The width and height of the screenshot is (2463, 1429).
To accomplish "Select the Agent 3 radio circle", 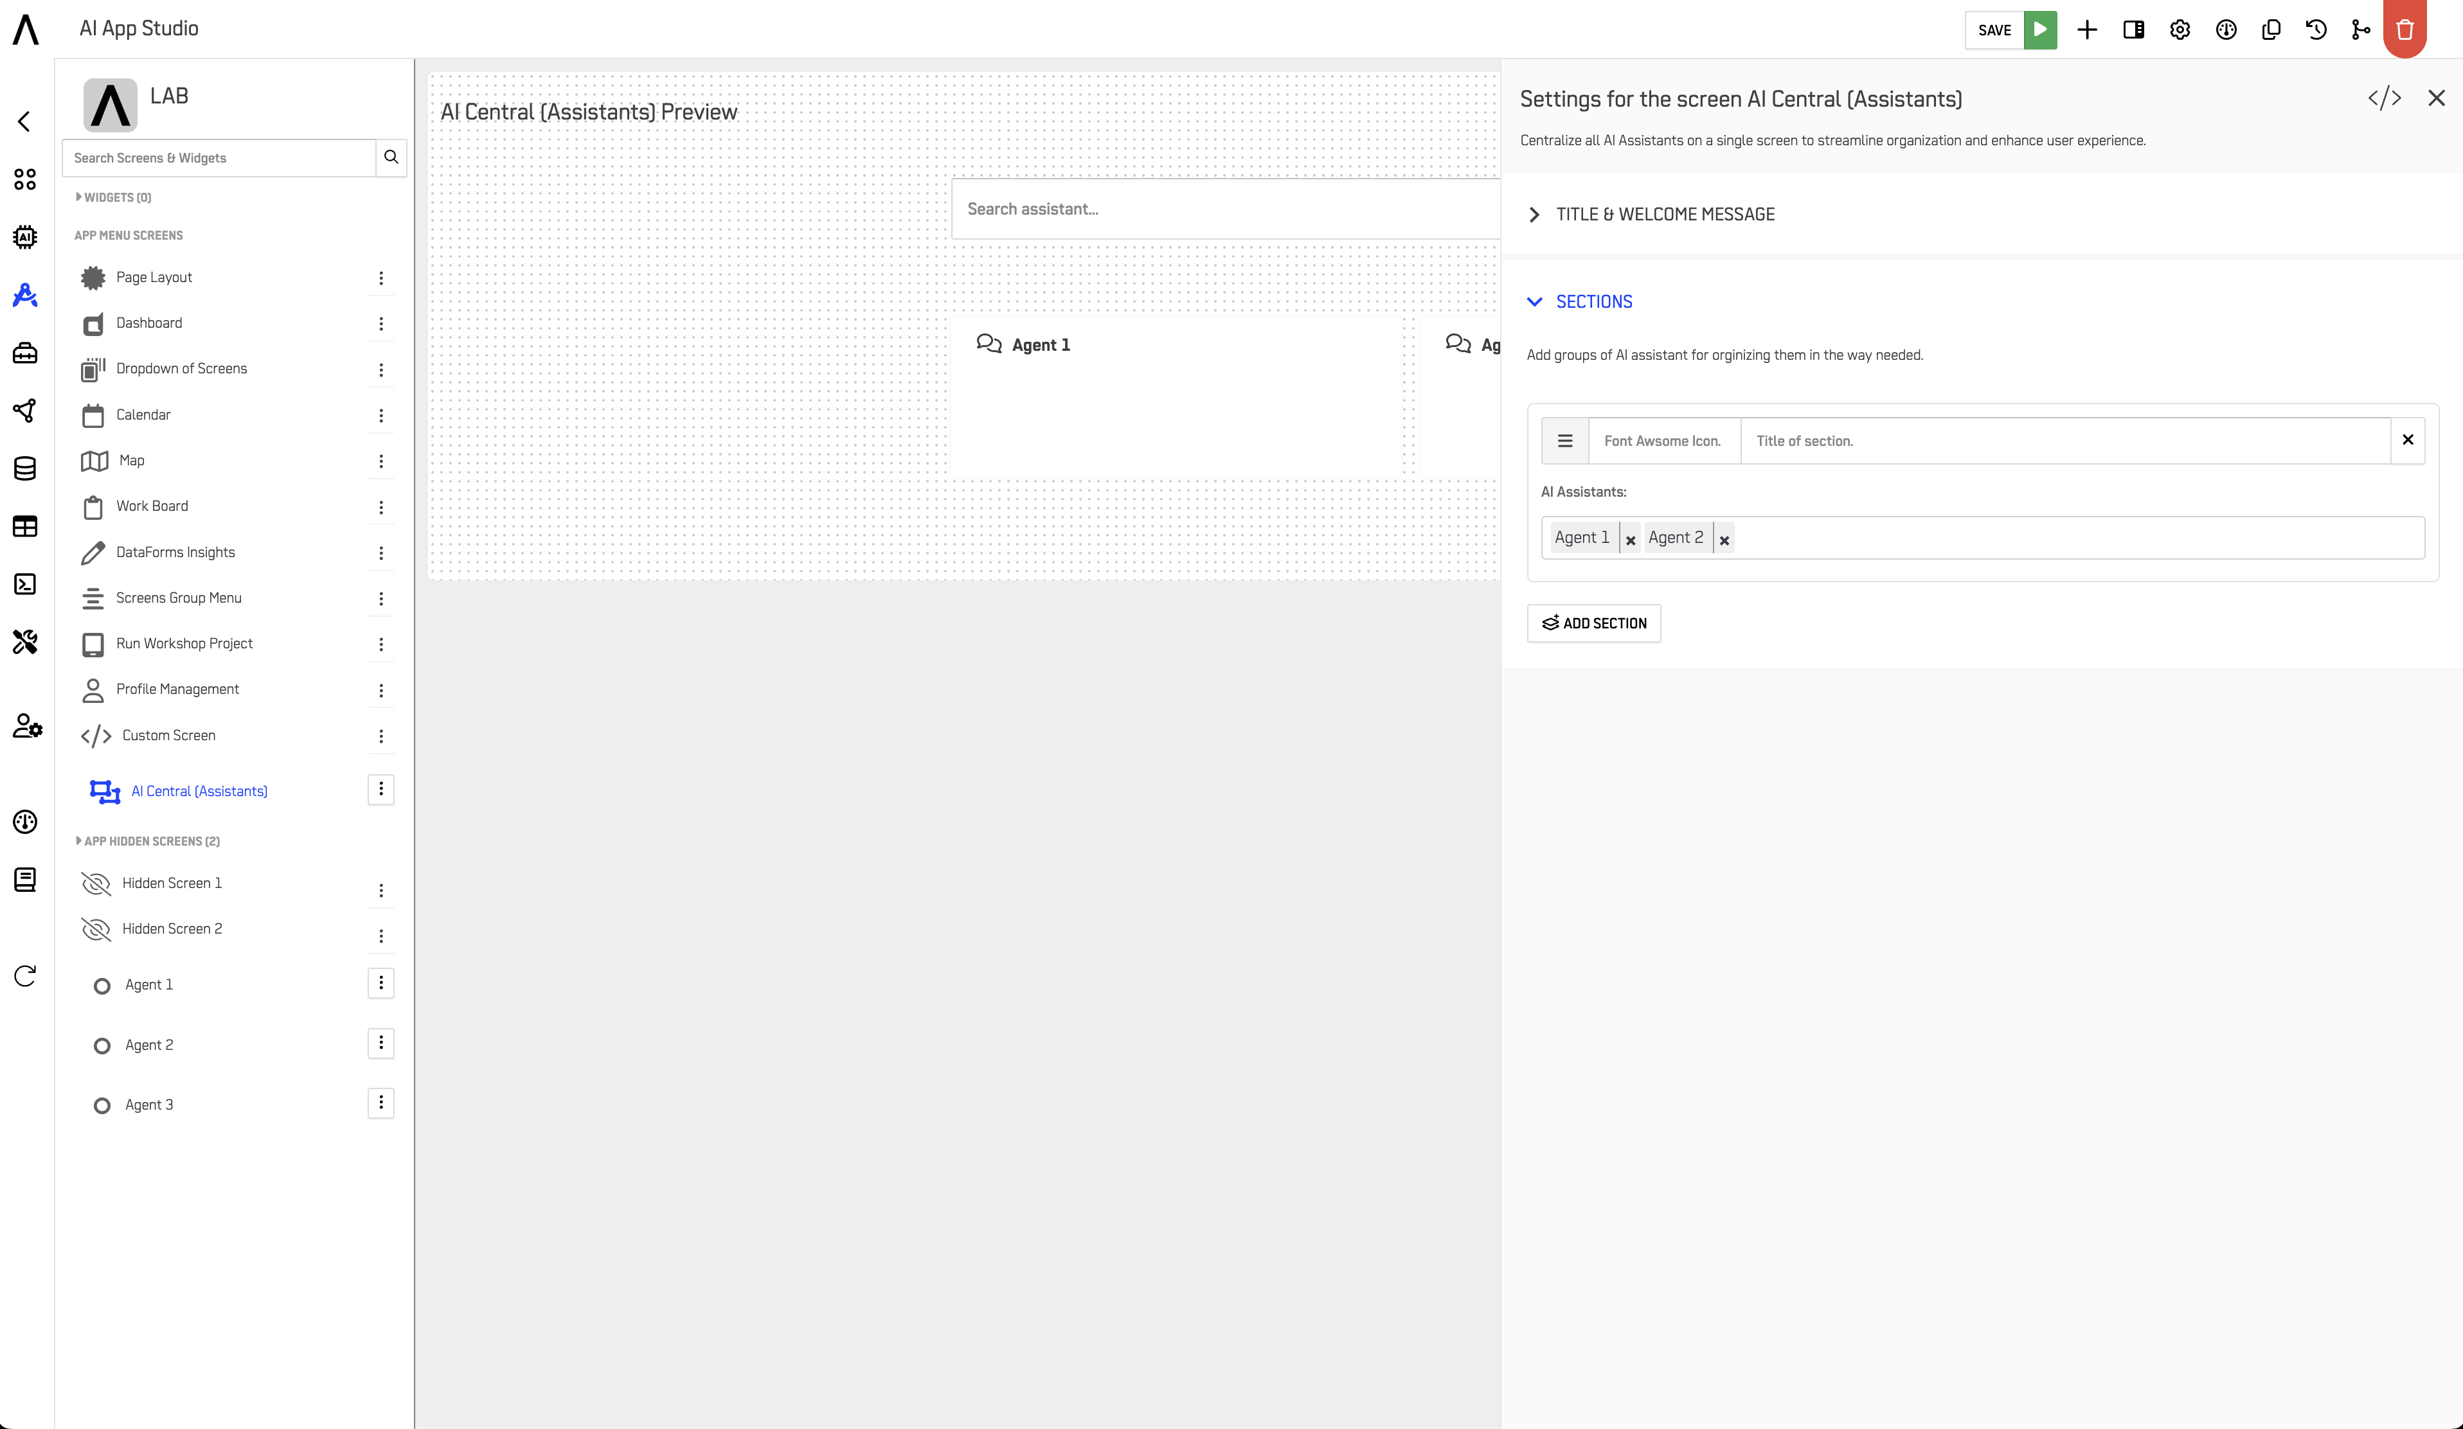I will click(x=102, y=1106).
